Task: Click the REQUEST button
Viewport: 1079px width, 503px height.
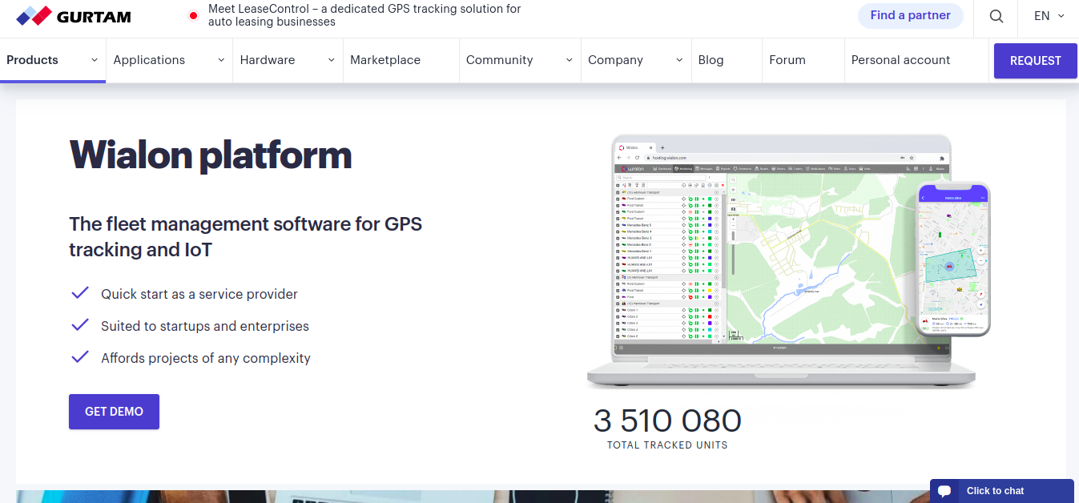Action: [1036, 61]
